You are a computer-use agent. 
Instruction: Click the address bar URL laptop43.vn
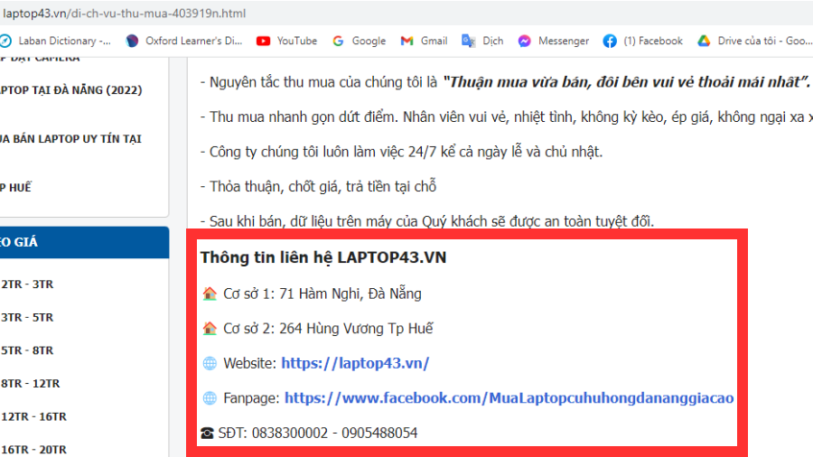[x=124, y=14]
